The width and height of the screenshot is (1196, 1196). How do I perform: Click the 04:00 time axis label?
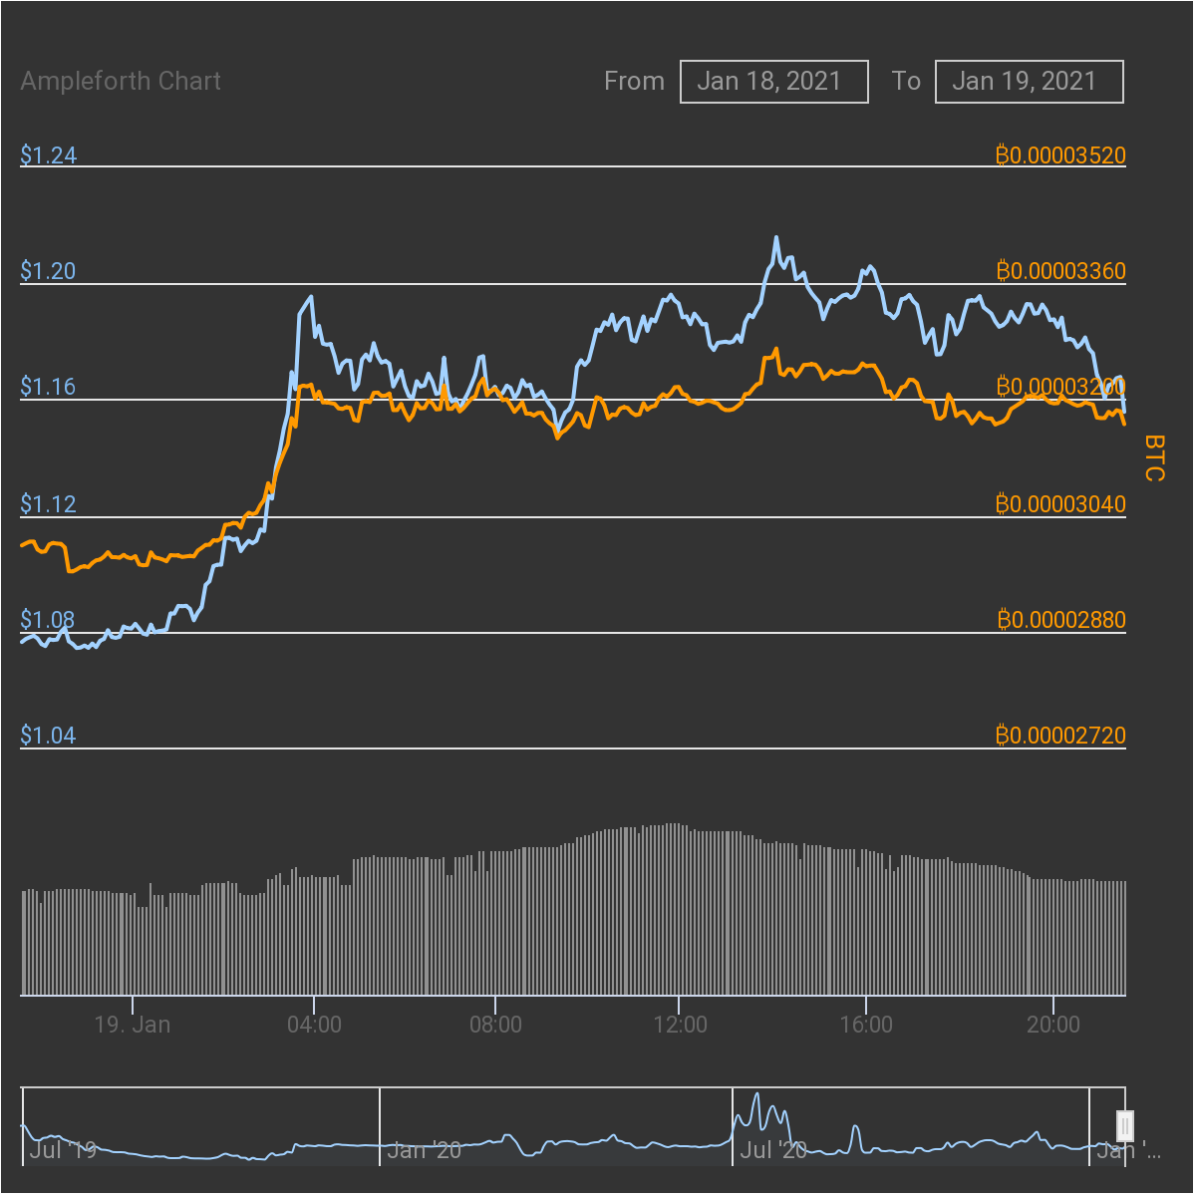(314, 1025)
